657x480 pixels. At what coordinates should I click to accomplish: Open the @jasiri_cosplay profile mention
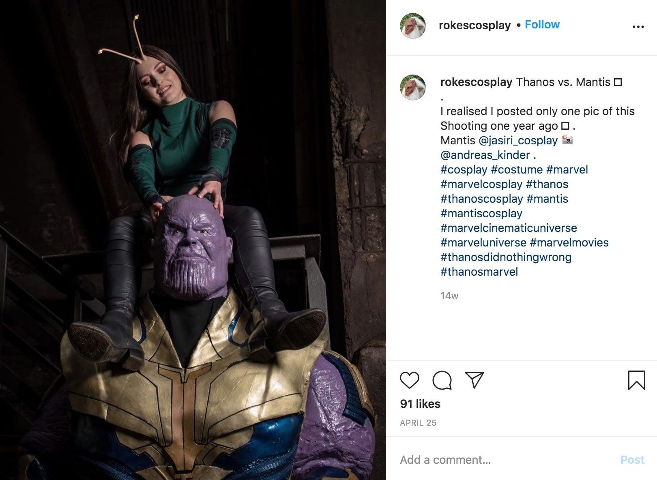tap(518, 141)
